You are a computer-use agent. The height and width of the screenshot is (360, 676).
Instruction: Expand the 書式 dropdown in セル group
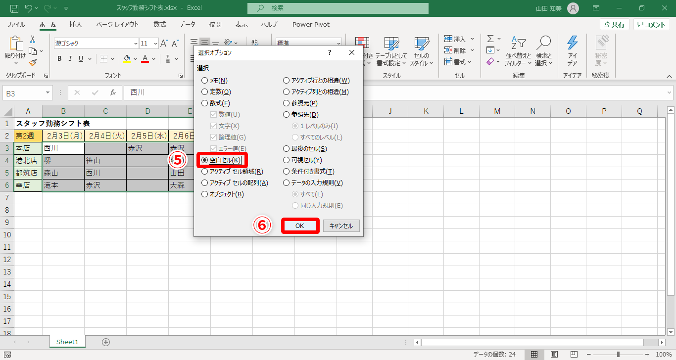470,62
